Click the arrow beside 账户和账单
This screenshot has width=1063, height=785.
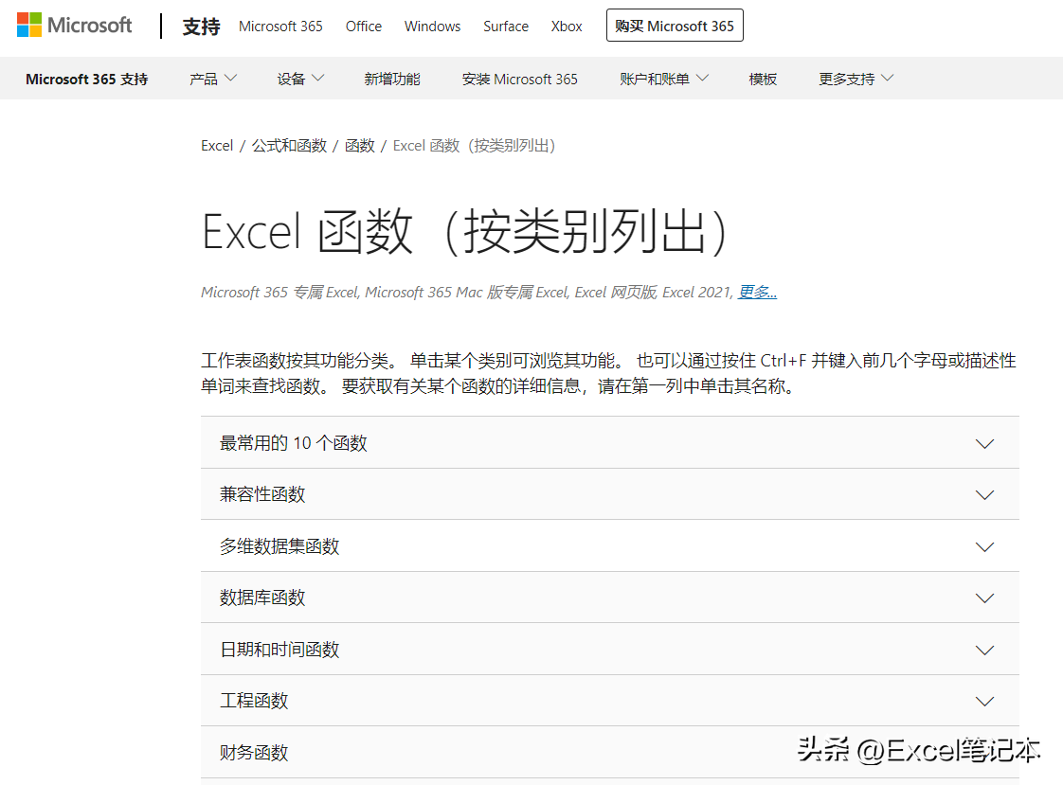(702, 79)
